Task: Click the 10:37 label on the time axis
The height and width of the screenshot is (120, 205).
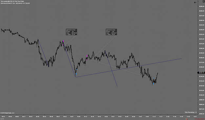Action: (113, 116)
